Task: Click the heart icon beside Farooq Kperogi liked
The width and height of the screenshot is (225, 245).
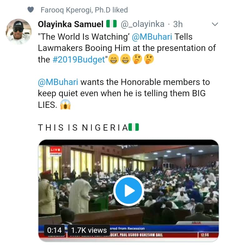Action: 30,10
